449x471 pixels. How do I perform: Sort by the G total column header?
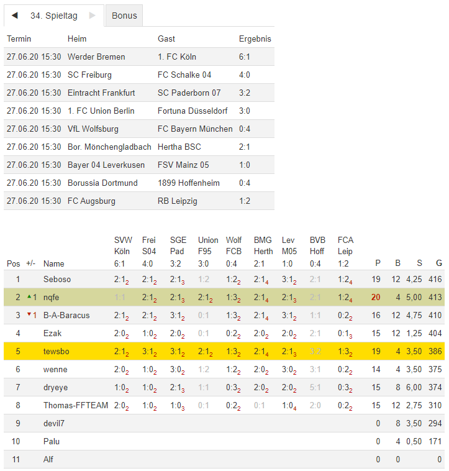(x=439, y=263)
